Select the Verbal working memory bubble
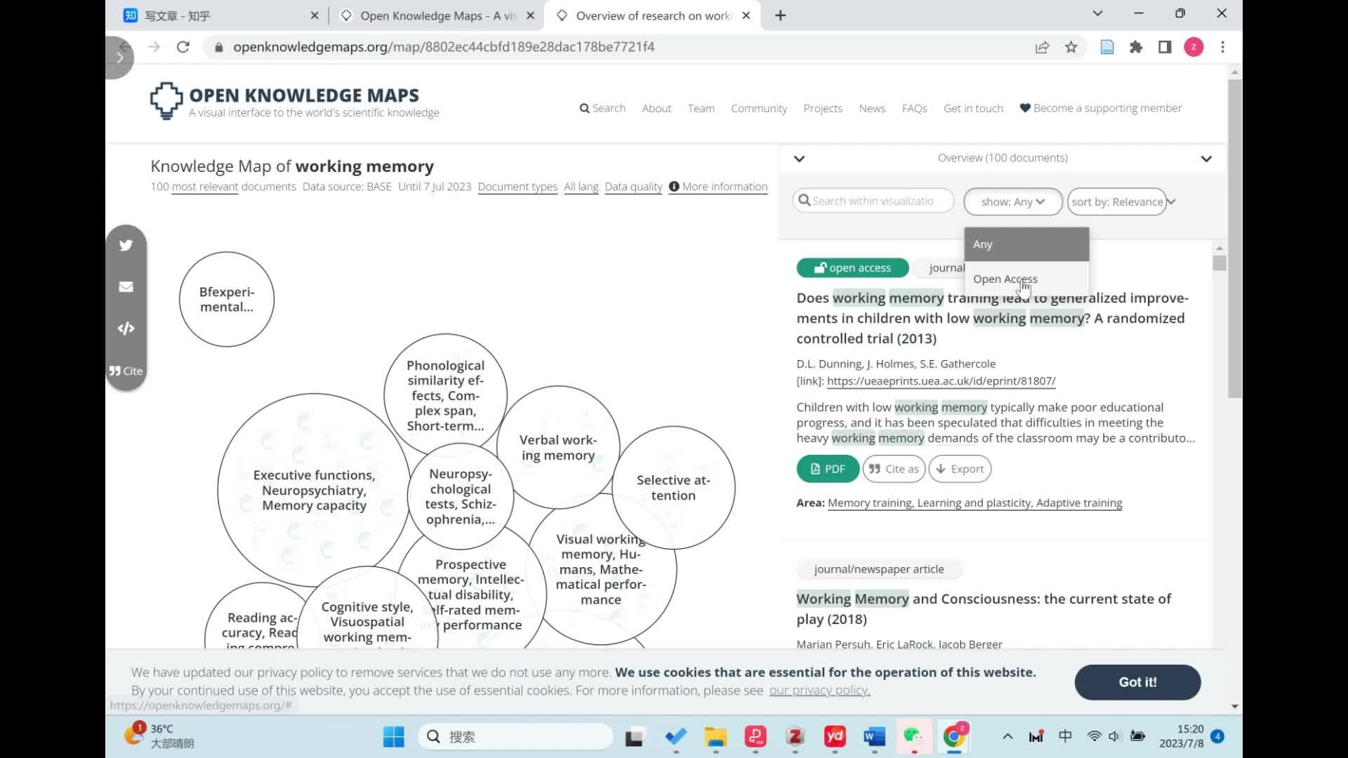 click(x=557, y=447)
